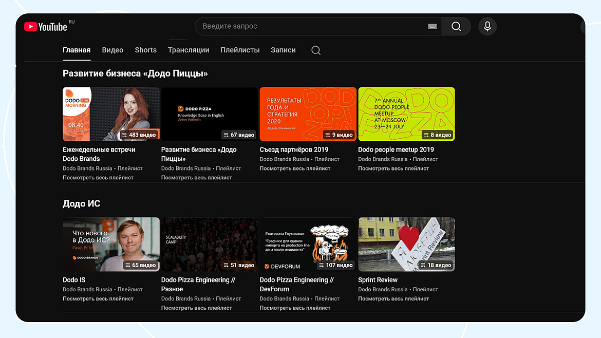
Task: Click the Sprint Review playlist title
Action: pyautogui.click(x=378, y=280)
